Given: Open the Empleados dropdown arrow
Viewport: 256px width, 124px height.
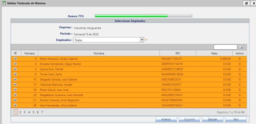Looking at the screenshot, I should point(142,40).
